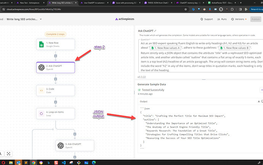Switch to the Issue with processing JSON tab
The height and width of the screenshot is (165, 263).
point(127,3)
